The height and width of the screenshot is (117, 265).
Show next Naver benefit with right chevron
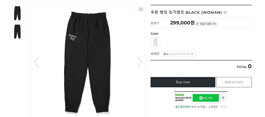click(x=226, y=107)
